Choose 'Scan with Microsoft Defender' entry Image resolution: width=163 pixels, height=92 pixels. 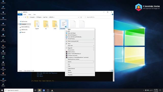[x=80, y=37]
